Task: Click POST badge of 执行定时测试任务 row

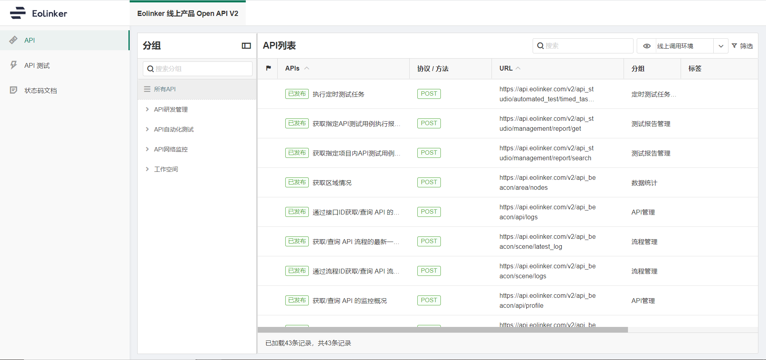Action: click(429, 94)
